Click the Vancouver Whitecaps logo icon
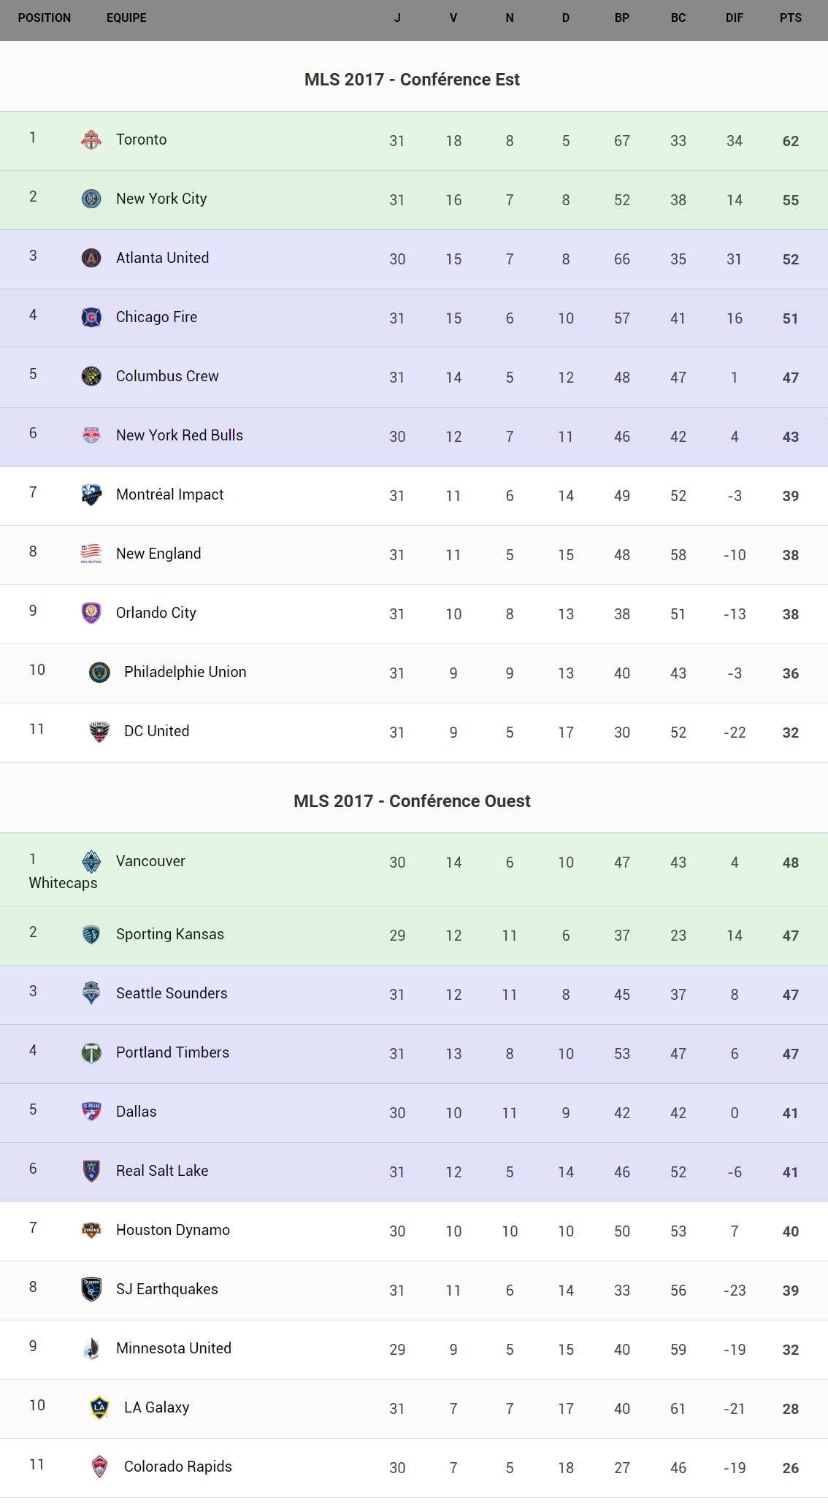 [91, 862]
